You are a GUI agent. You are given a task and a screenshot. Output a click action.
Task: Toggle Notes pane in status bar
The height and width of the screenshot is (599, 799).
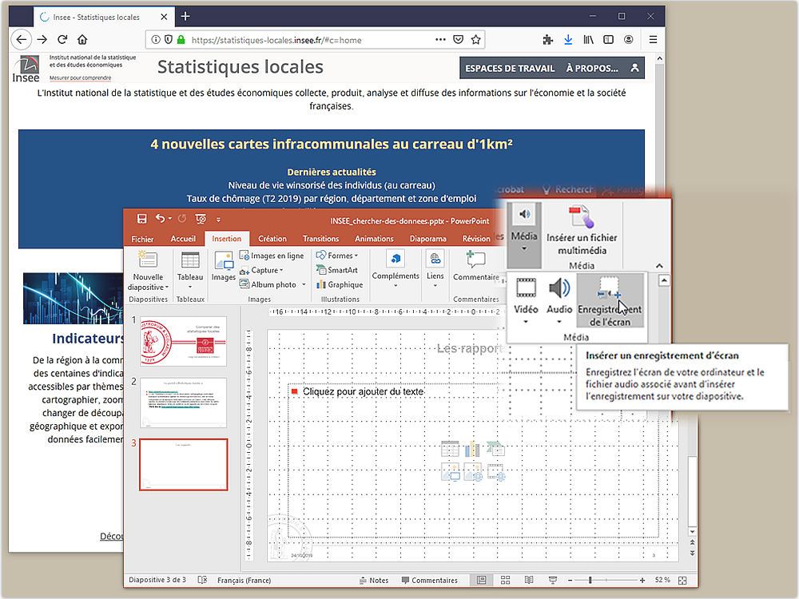point(374,580)
